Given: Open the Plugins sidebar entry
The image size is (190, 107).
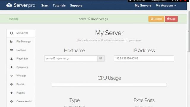Looking at the screenshot, I should 21,93.
